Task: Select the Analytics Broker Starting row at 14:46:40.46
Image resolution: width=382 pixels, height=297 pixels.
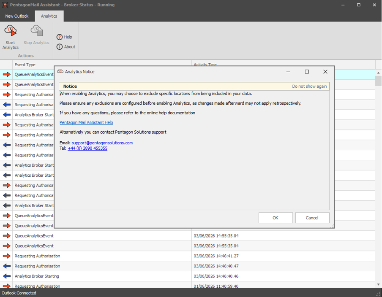Action: click(x=188, y=276)
